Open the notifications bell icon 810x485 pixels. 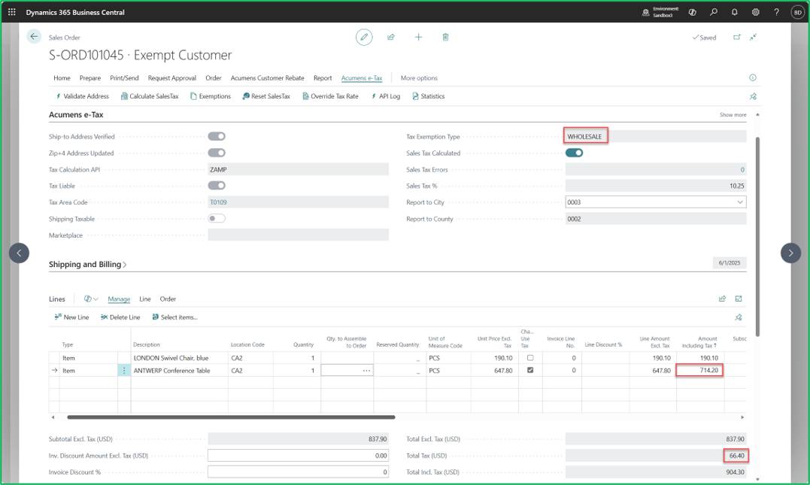[x=734, y=12]
